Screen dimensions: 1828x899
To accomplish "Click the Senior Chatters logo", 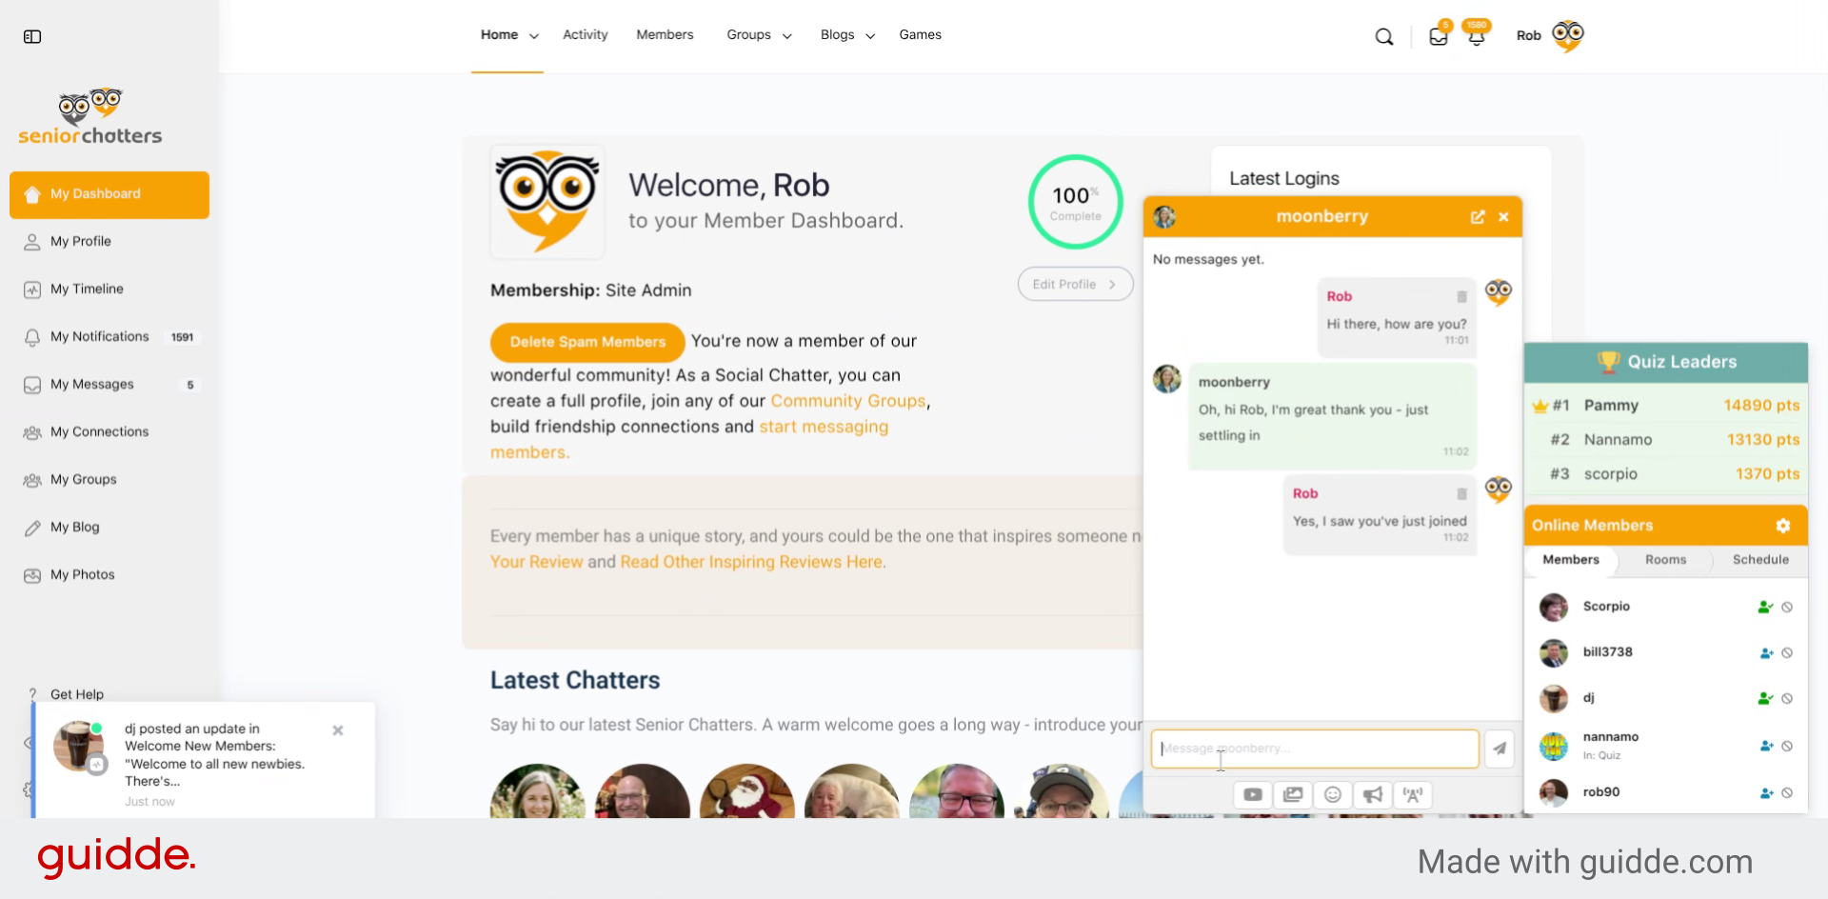I will [x=90, y=117].
